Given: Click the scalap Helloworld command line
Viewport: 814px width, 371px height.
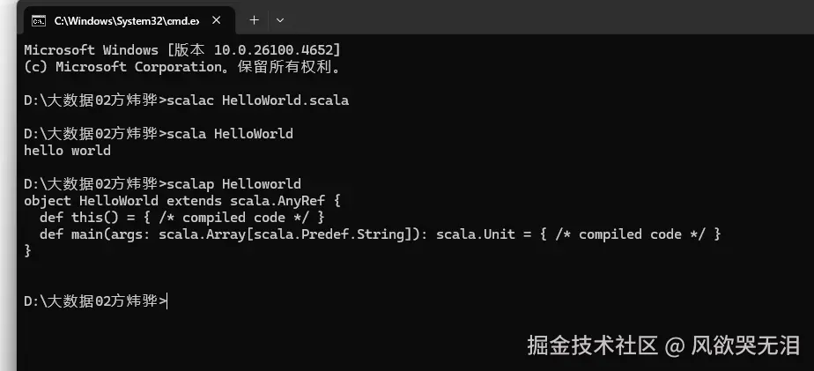Looking at the screenshot, I should tap(162, 183).
